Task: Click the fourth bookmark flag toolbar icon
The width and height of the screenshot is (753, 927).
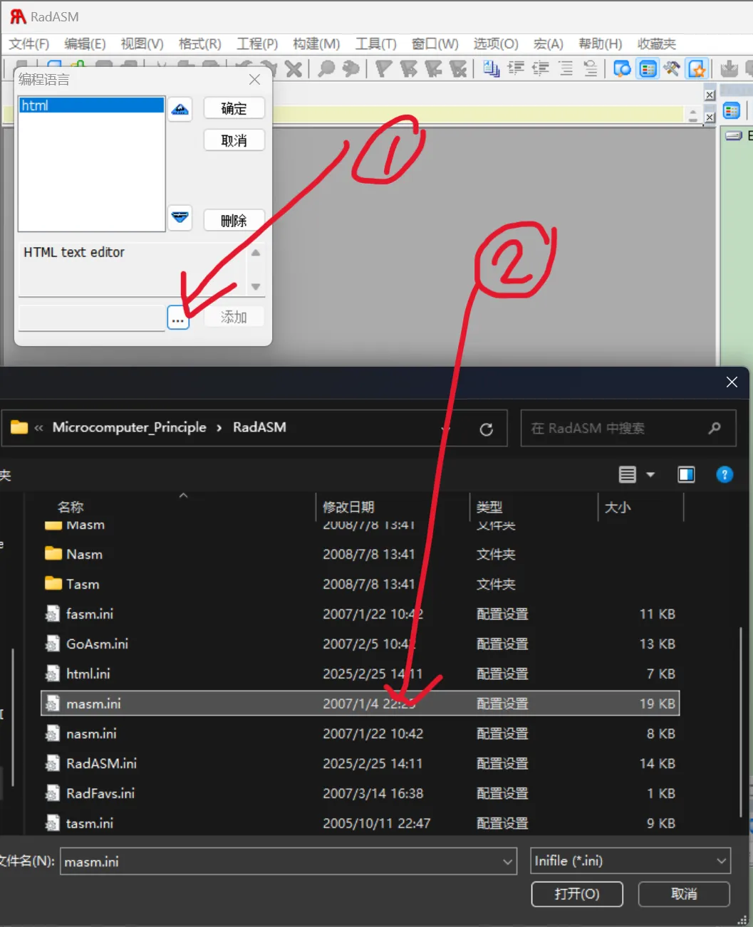Action: pyautogui.click(x=458, y=69)
